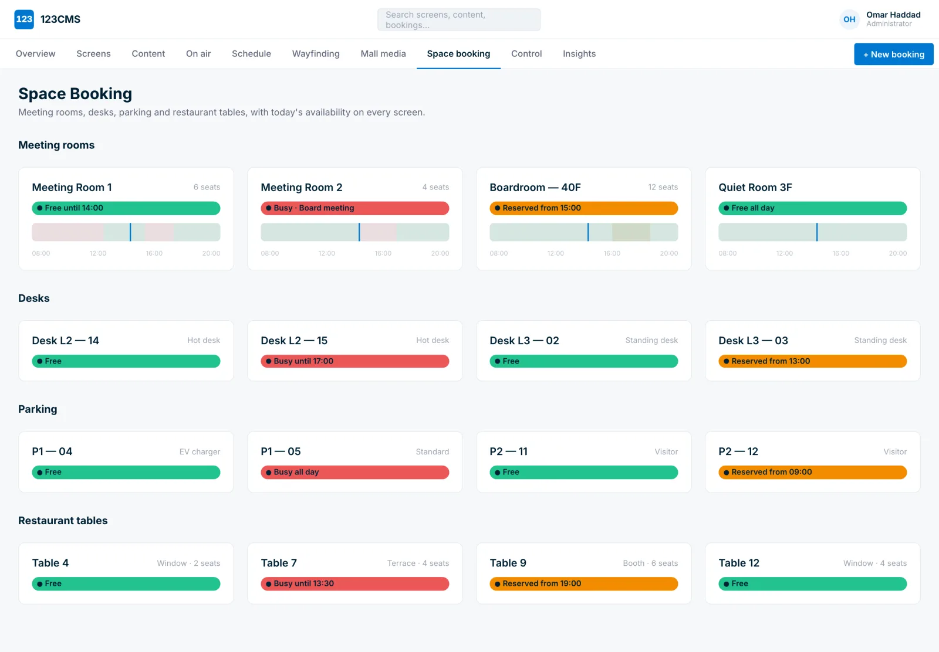Click the P1 — 04 EV charger card
The image size is (939, 652).
tap(126, 462)
